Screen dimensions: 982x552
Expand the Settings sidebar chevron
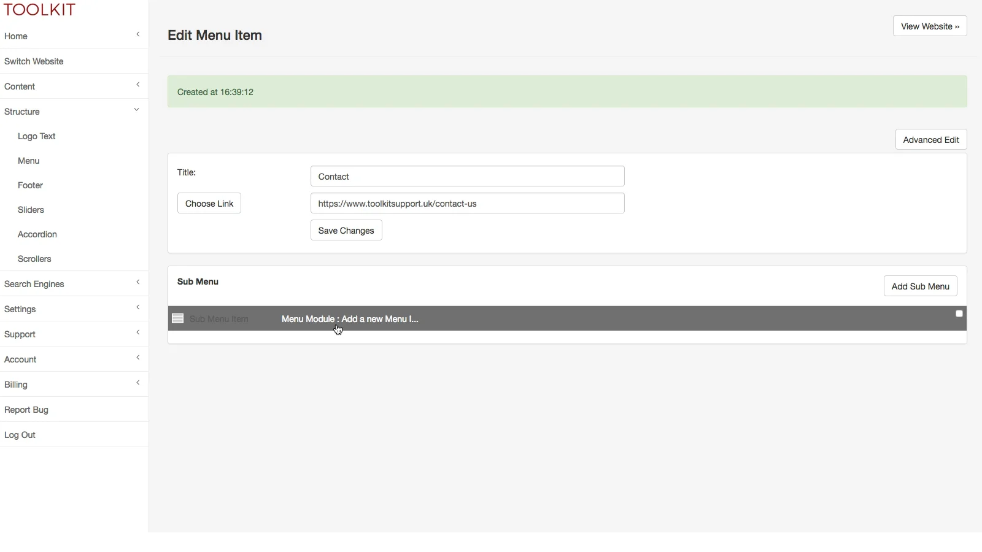pos(137,307)
